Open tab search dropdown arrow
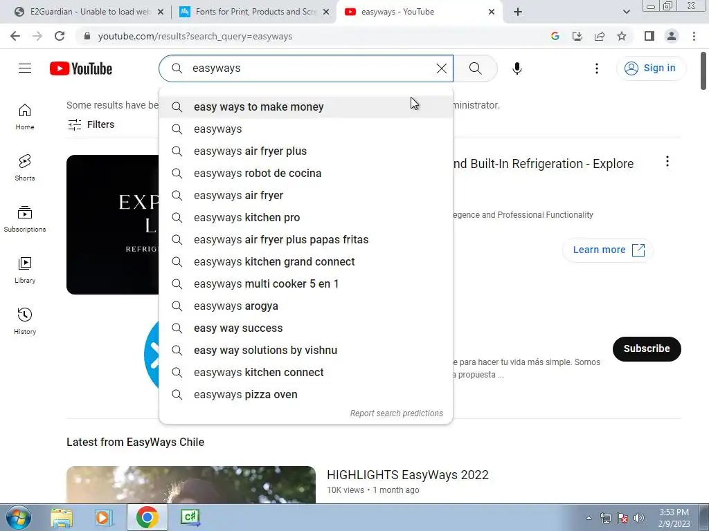 tap(626, 12)
